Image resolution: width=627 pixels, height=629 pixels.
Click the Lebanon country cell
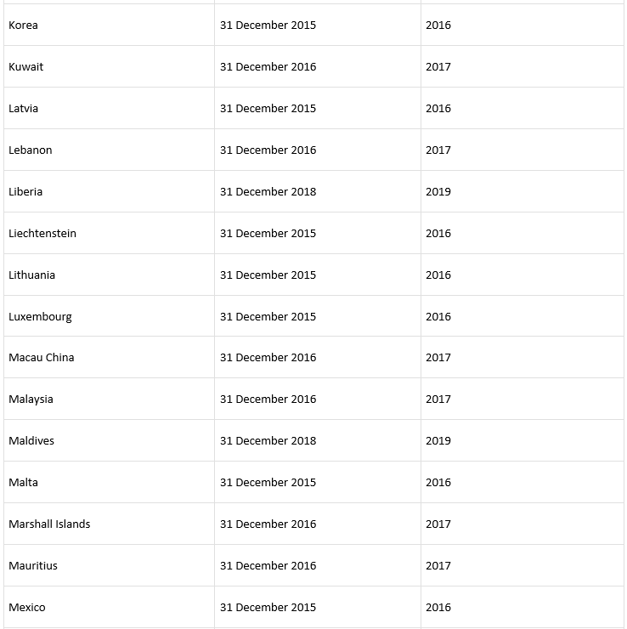click(x=109, y=150)
